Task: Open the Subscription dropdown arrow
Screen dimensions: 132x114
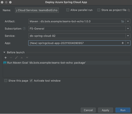Action: point(128,29)
